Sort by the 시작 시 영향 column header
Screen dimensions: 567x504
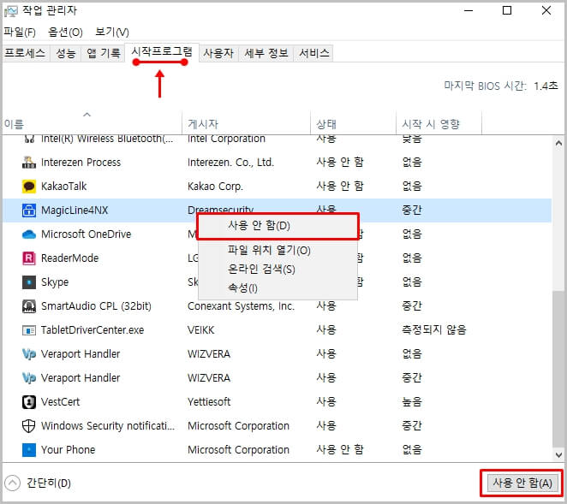(439, 122)
